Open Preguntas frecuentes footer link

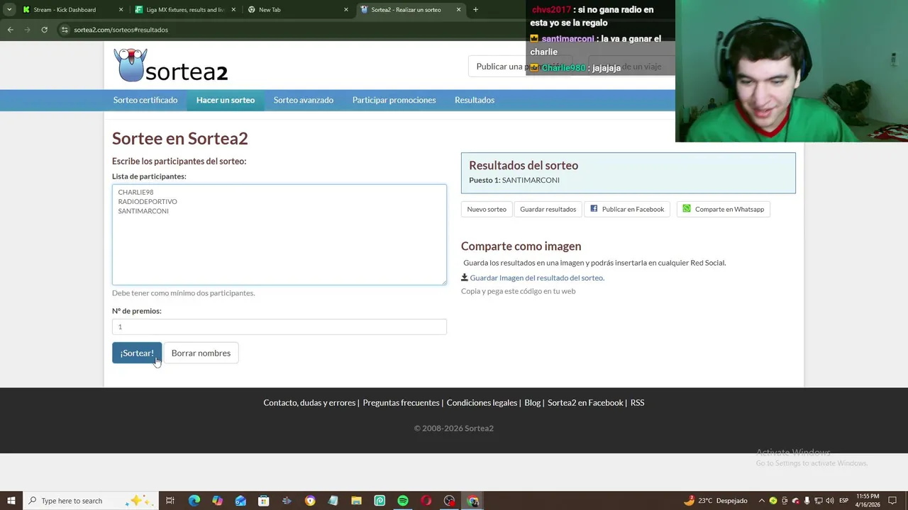tap(401, 402)
